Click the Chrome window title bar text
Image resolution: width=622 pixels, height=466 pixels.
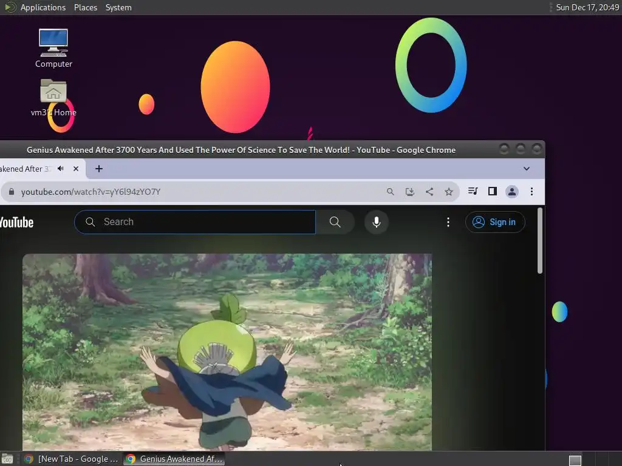click(x=241, y=150)
